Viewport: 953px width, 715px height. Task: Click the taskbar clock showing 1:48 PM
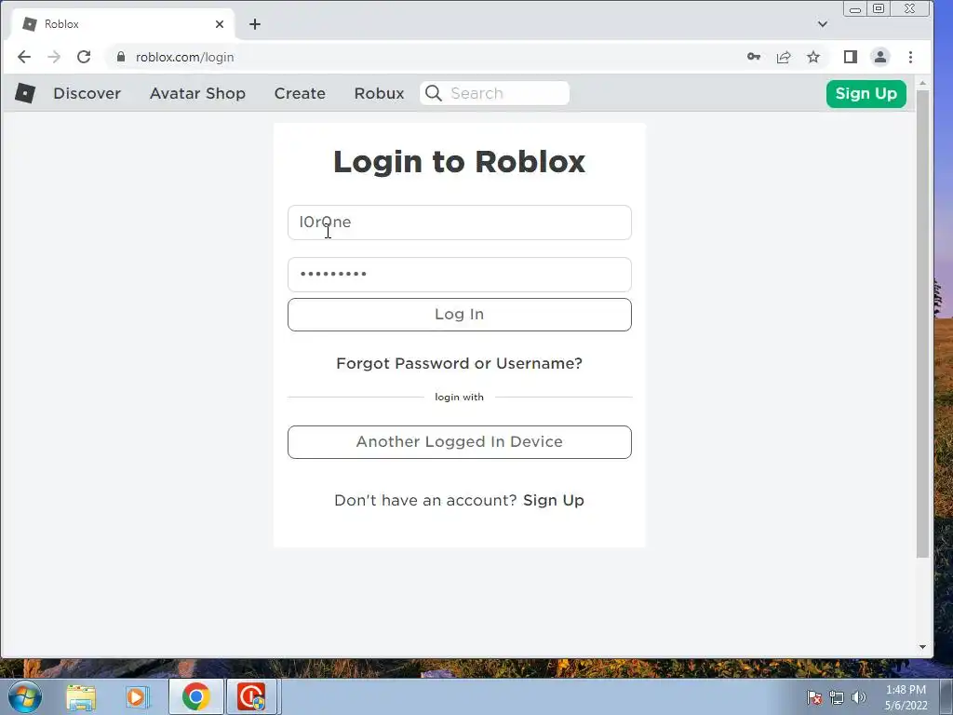pos(906,697)
